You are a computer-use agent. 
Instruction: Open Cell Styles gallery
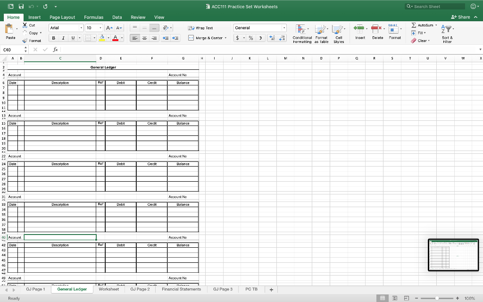point(339,34)
